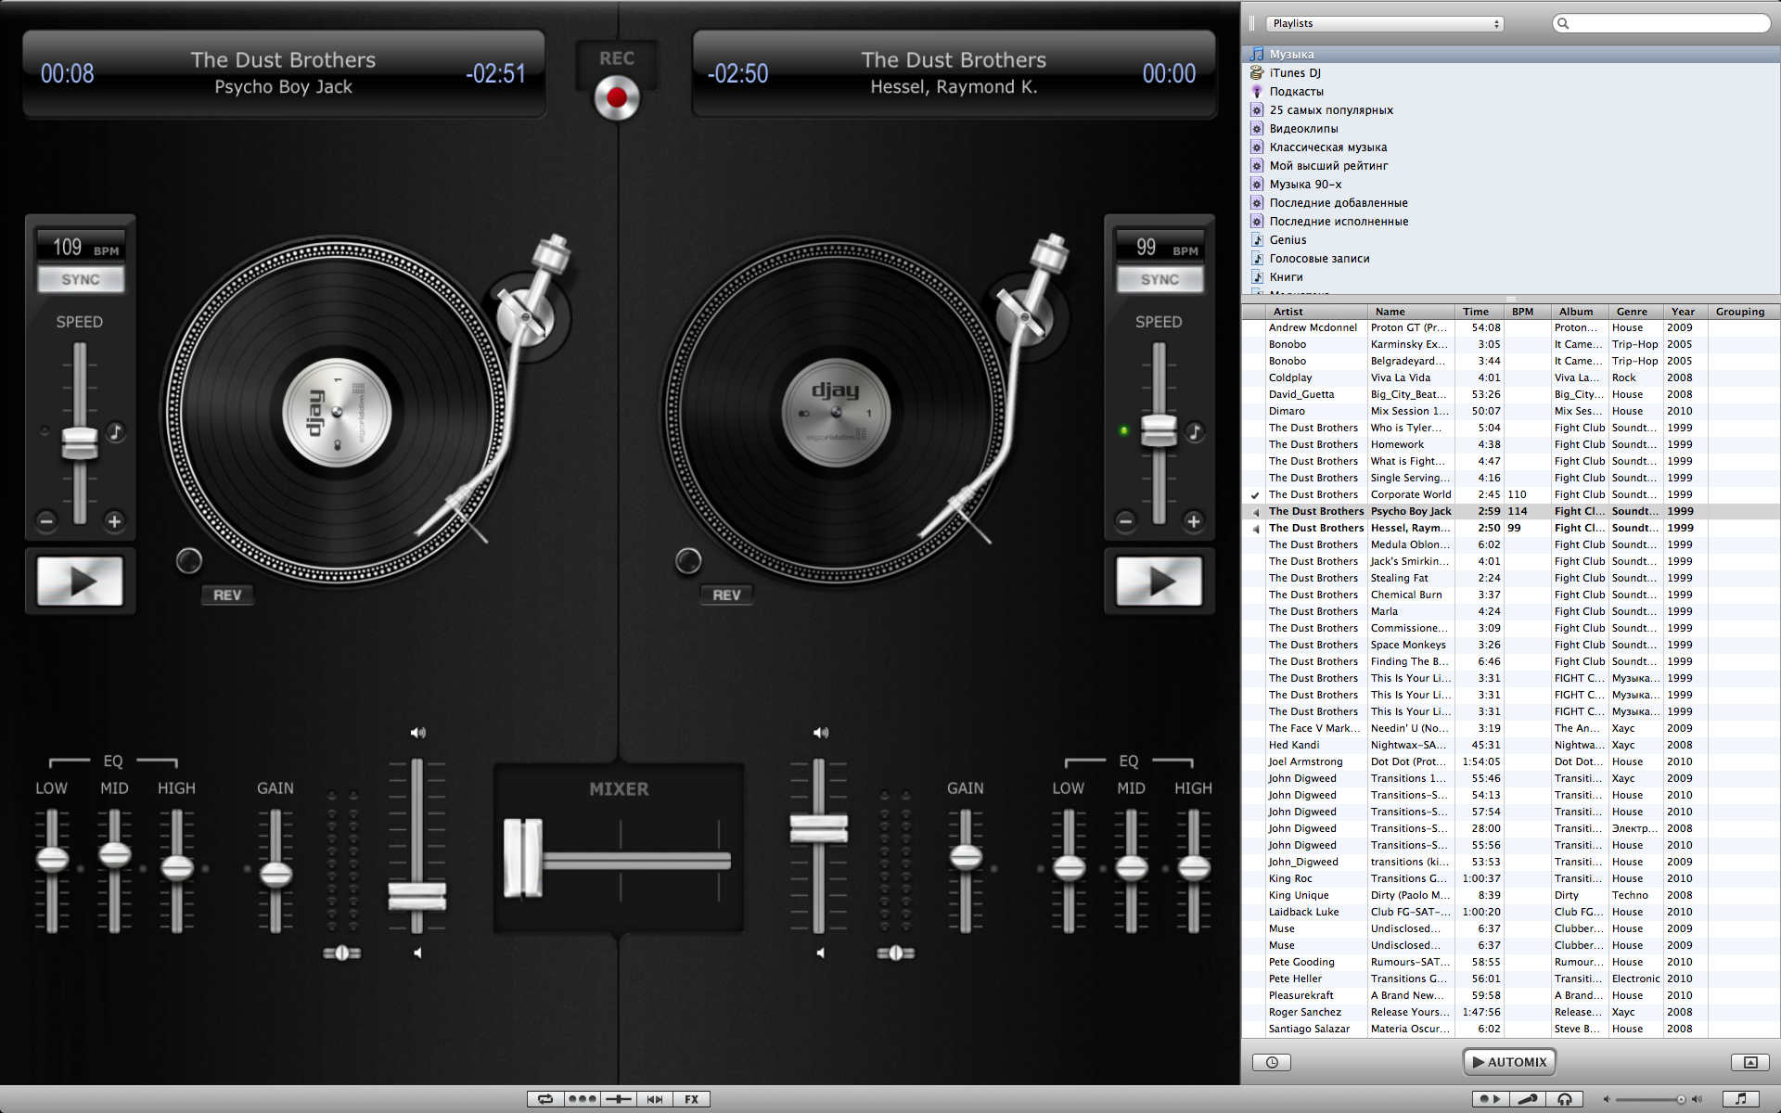Screen dimensions: 1781x1113
Task: Click the right deck speed slider handle
Action: [x=1159, y=430]
